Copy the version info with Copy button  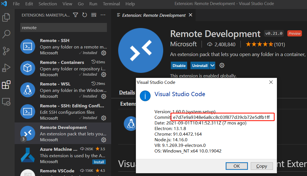point(262,166)
